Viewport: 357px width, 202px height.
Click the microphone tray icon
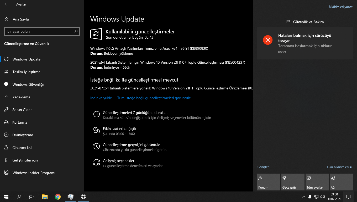click(x=310, y=196)
